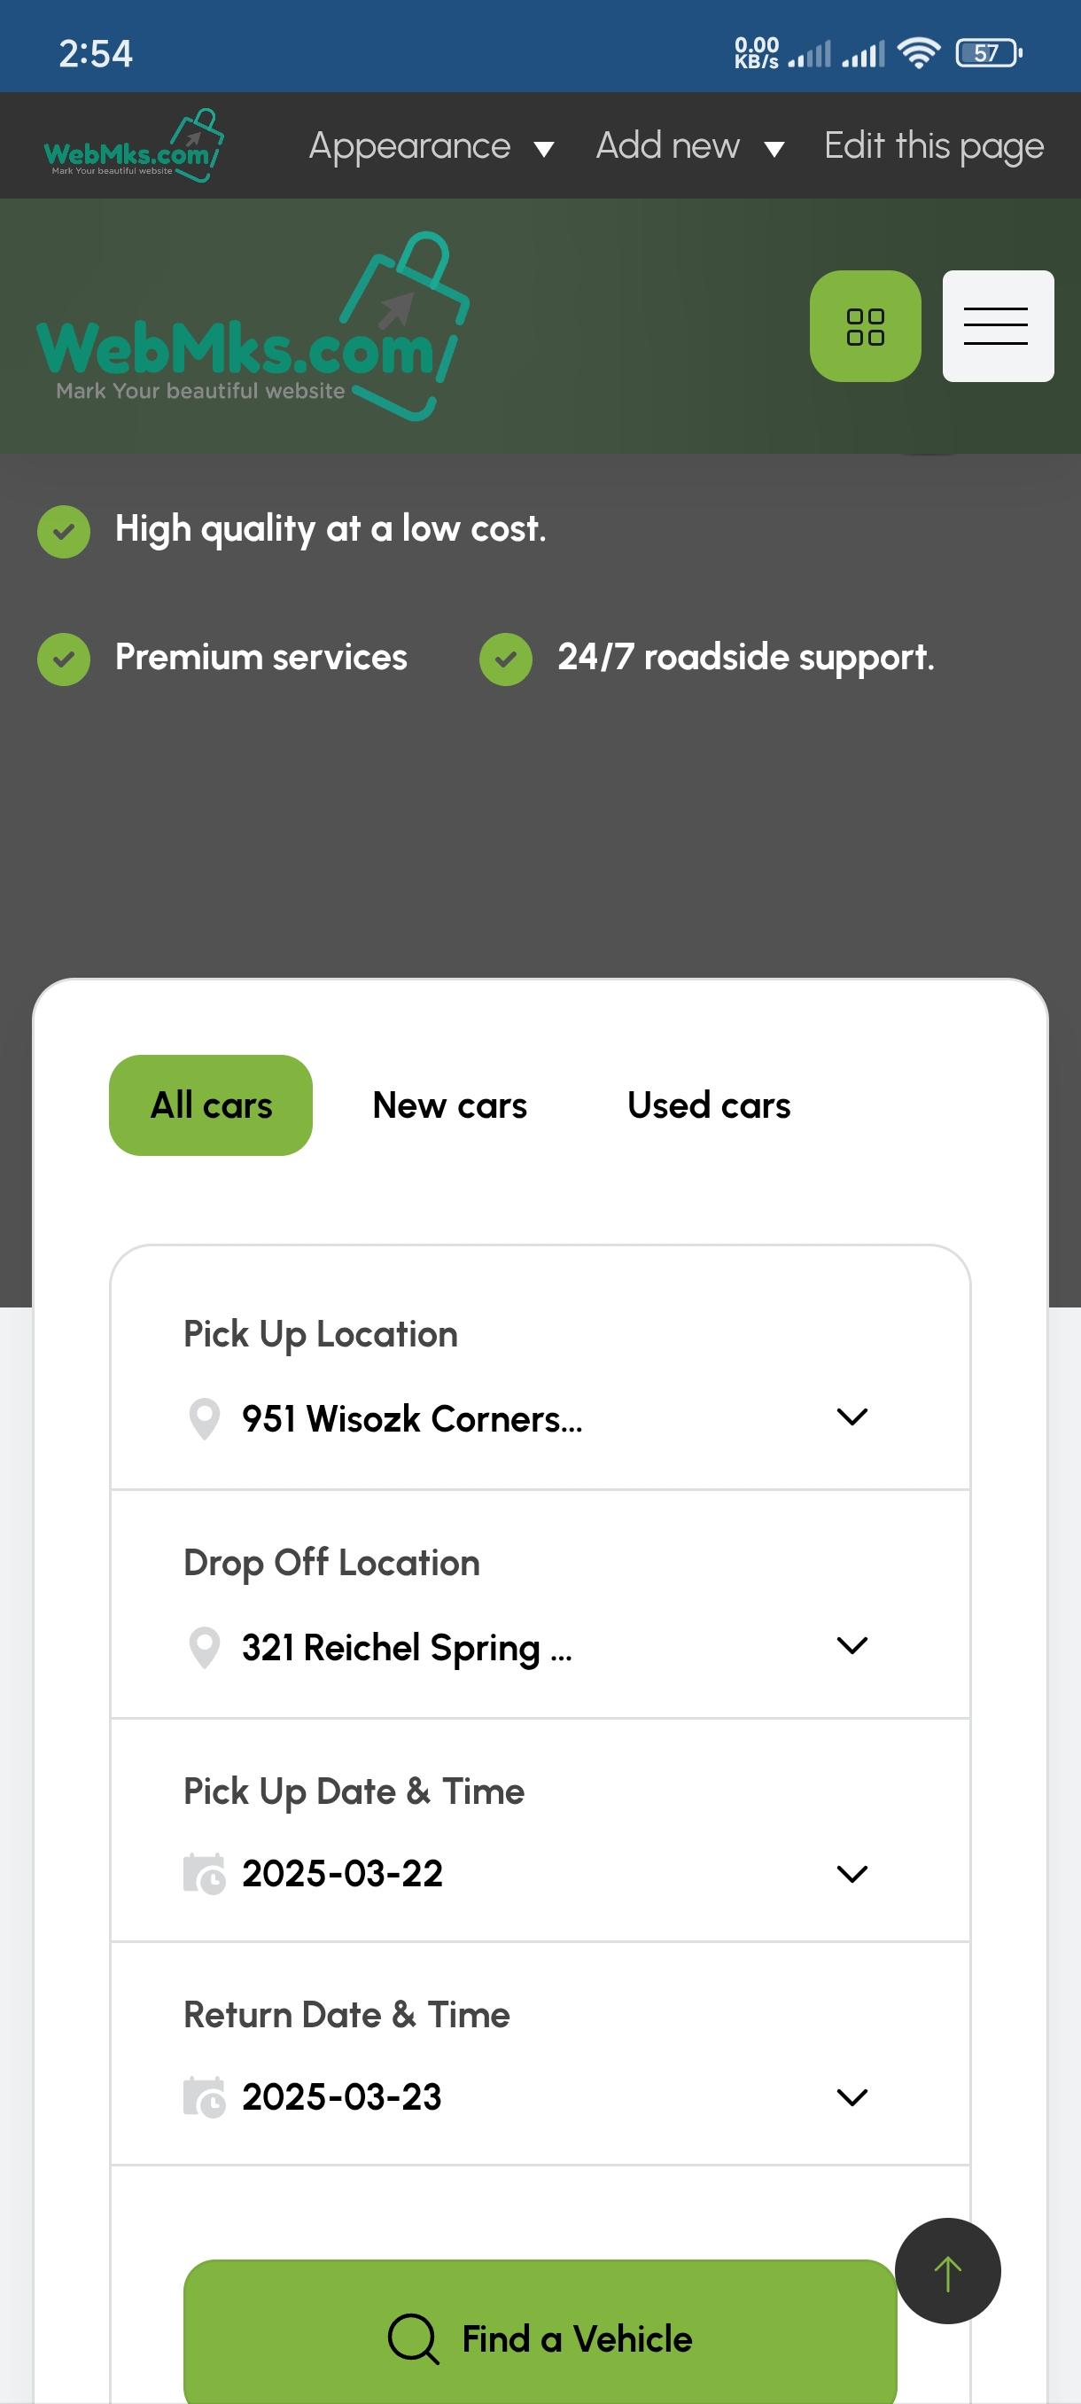The height and width of the screenshot is (2404, 1081).
Task: Expand Return Date & Time chevron
Action: (x=852, y=2097)
